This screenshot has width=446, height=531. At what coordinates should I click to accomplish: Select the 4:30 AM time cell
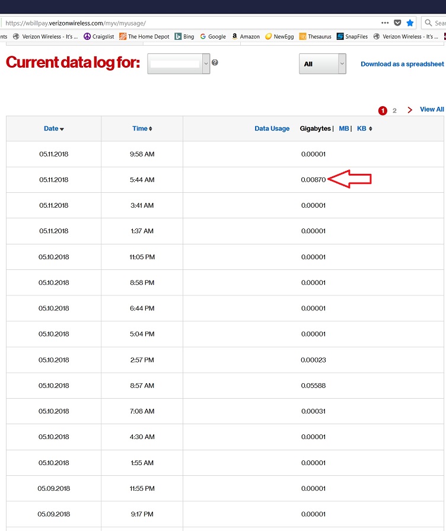(142, 437)
